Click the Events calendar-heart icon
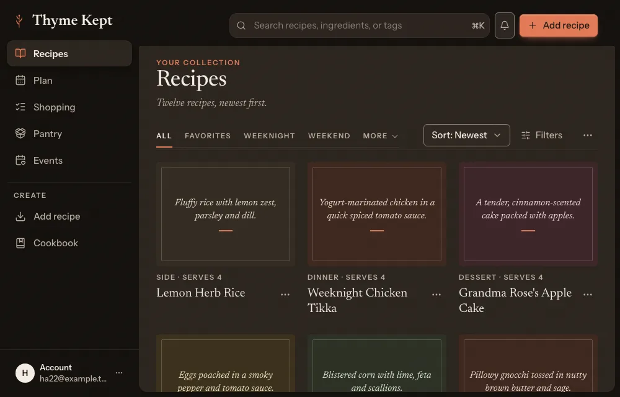 [20, 160]
